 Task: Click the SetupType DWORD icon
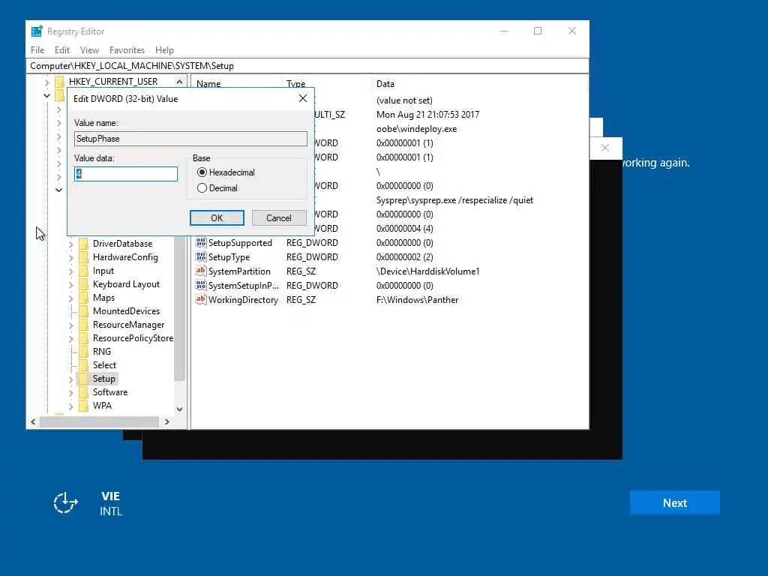pos(201,256)
